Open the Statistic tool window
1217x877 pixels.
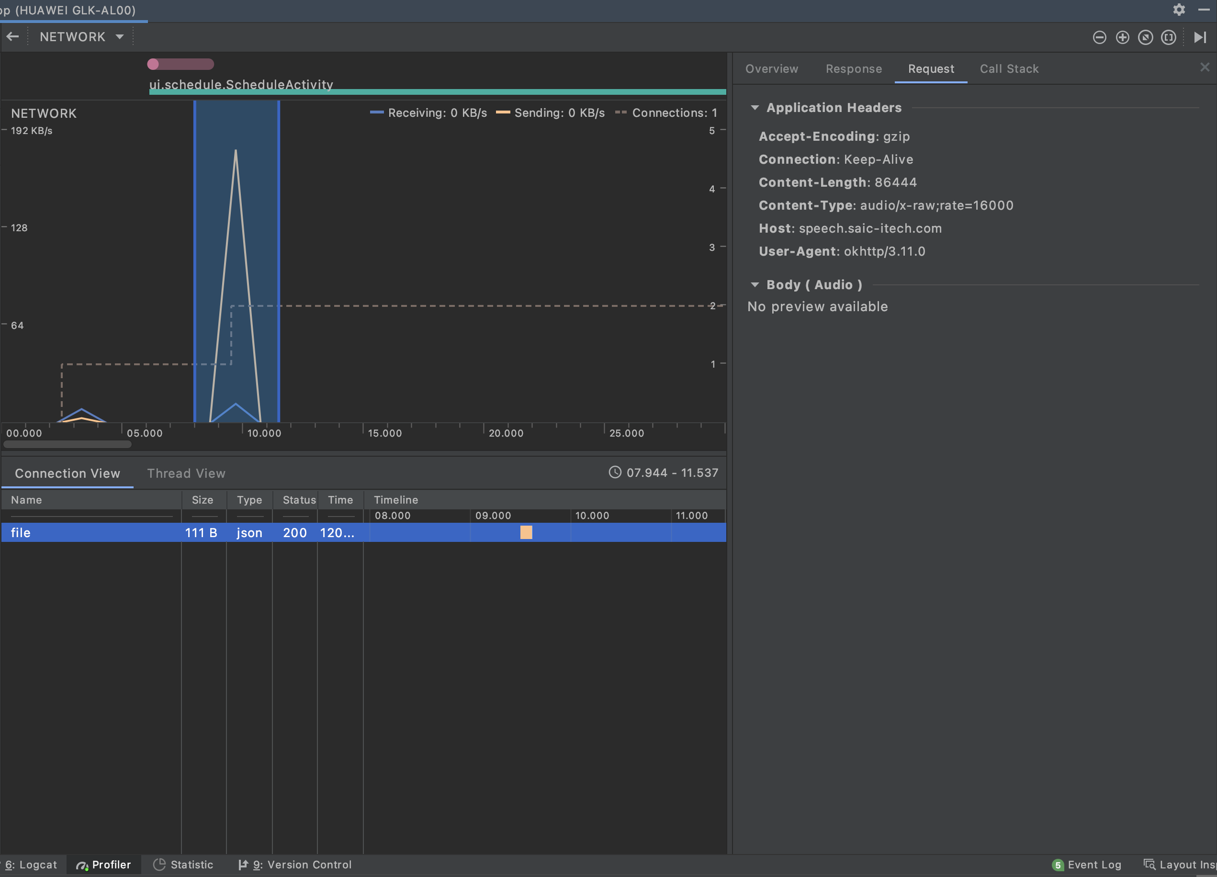coord(183,864)
